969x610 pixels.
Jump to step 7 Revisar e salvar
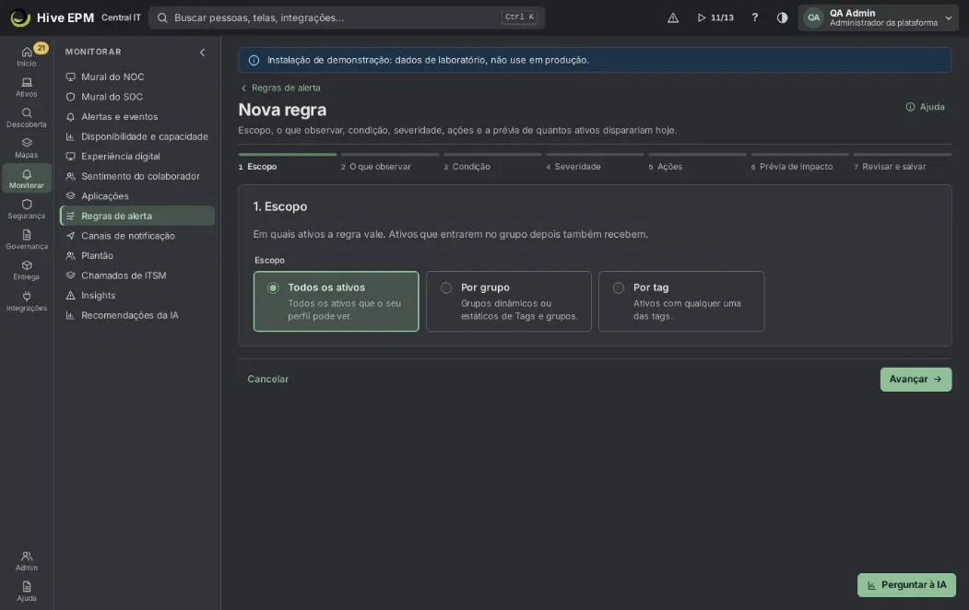pyautogui.click(x=903, y=164)
